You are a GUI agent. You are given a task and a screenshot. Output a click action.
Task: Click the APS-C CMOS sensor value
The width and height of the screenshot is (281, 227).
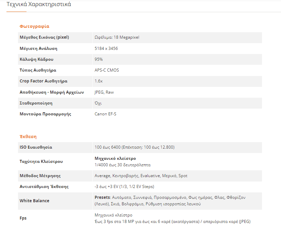point(107,70)
